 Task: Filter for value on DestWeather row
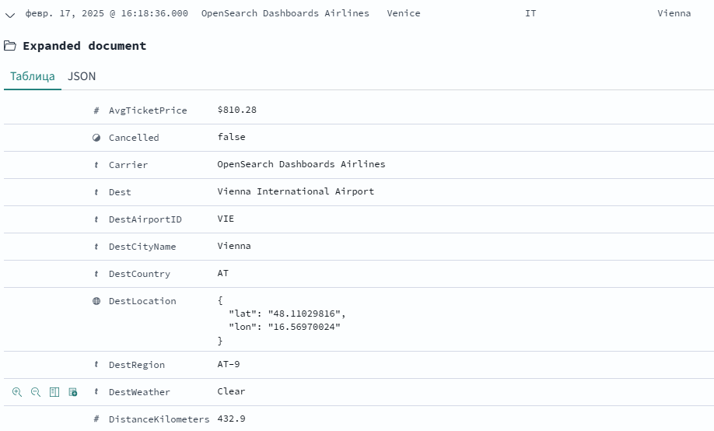17,392
